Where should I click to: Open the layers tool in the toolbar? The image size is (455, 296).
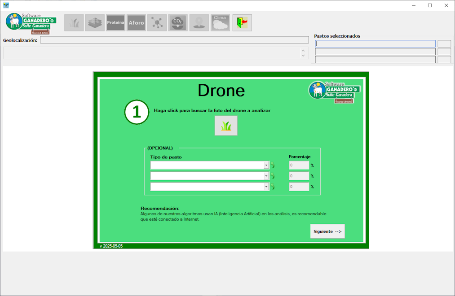click(x=95, y=23)
